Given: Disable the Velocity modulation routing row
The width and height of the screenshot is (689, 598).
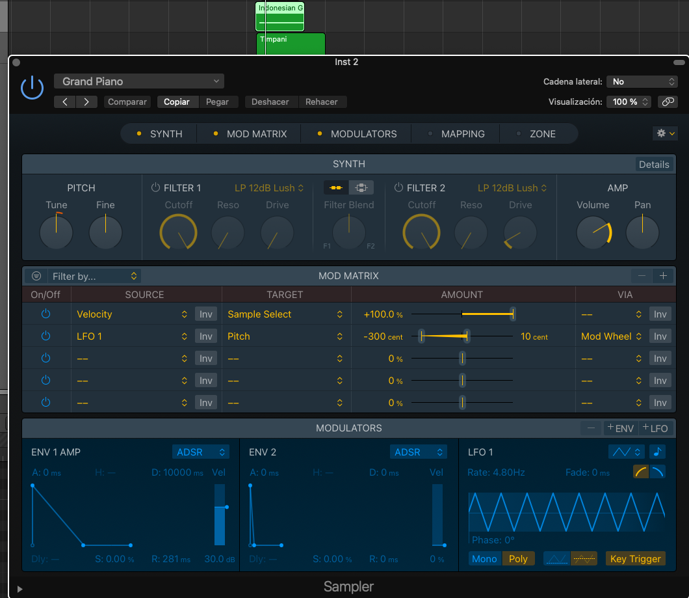Looking at the screenshot, I should click(45, 314).
